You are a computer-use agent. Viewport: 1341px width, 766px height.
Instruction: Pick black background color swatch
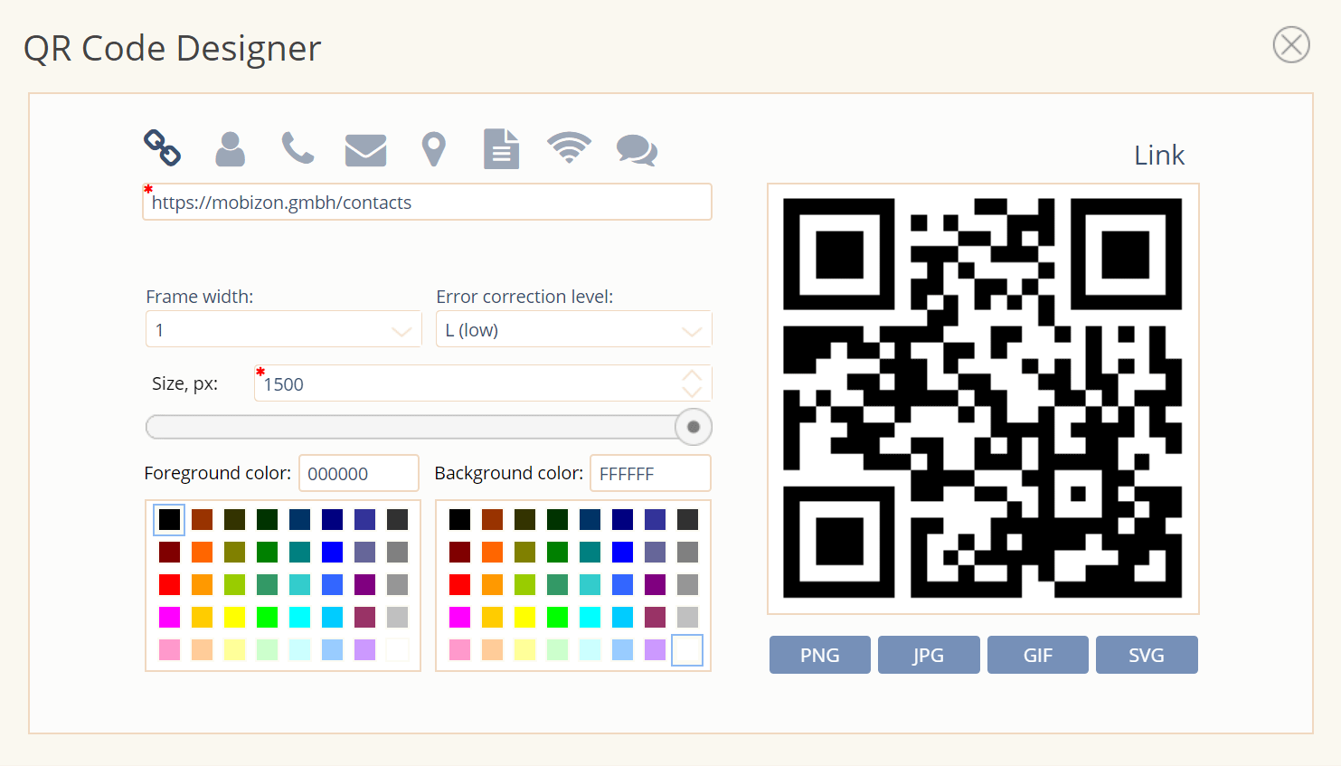459,519
